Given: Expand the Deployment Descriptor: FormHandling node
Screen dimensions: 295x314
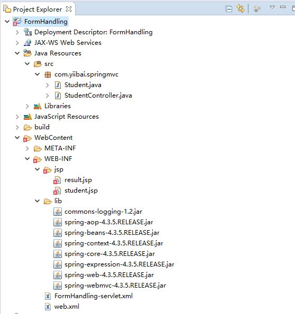Looking at the screenshot, I should (x=17, y=32).
